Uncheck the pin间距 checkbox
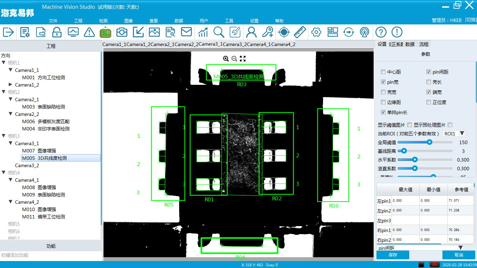 point(428,72)
